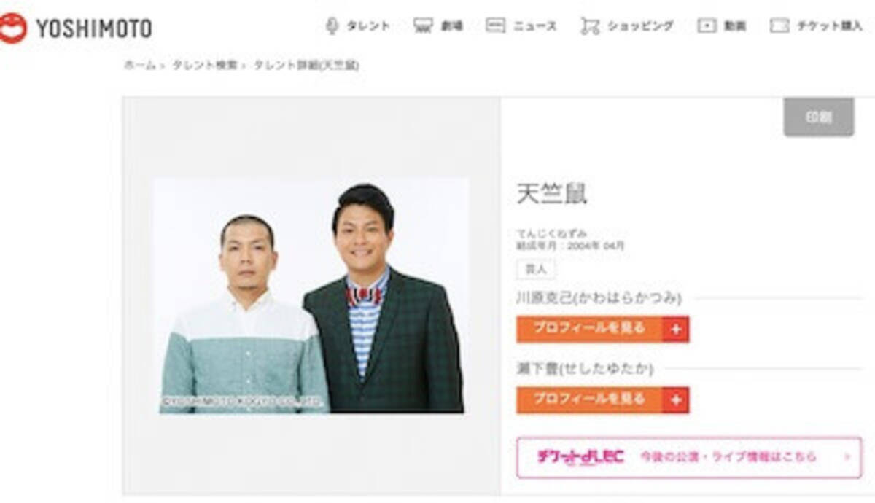875x503 pixels.
Task: Click the 芸人 category tag
Action: [536, 269]
